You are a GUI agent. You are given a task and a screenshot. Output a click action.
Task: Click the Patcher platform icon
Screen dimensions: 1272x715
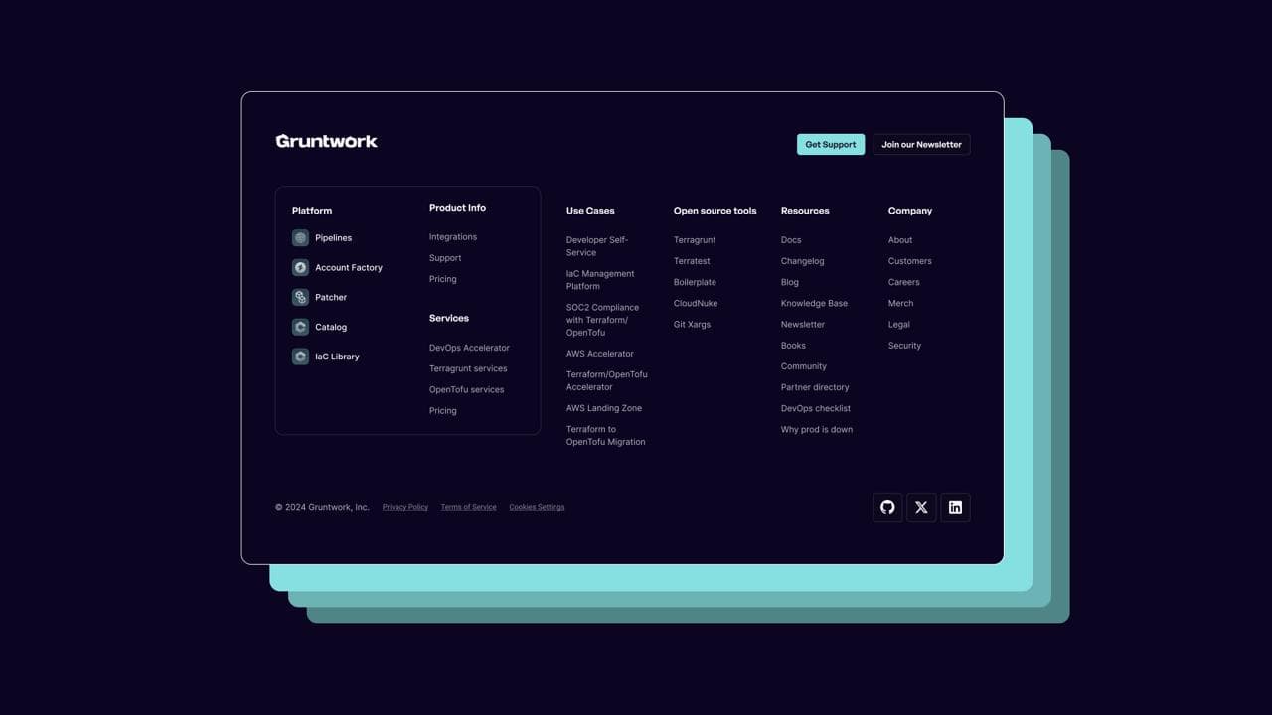click(300, 297)
